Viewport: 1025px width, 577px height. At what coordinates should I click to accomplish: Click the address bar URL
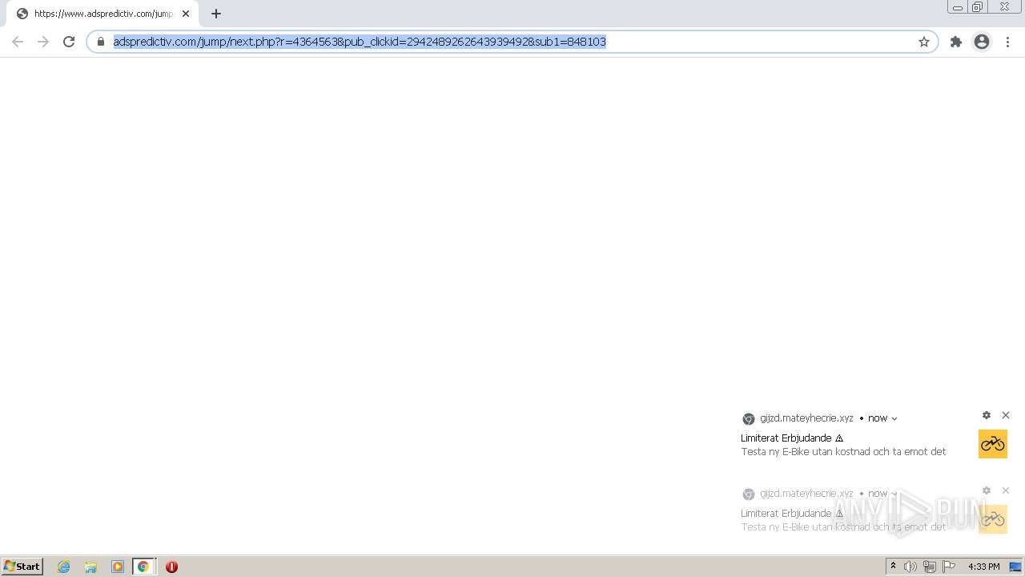click(360, 42)
